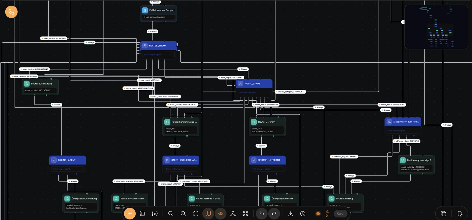472x220 pixels.
Task: Click the Route: Buchhaltung node icon
Action: click(x=27, y=84)
